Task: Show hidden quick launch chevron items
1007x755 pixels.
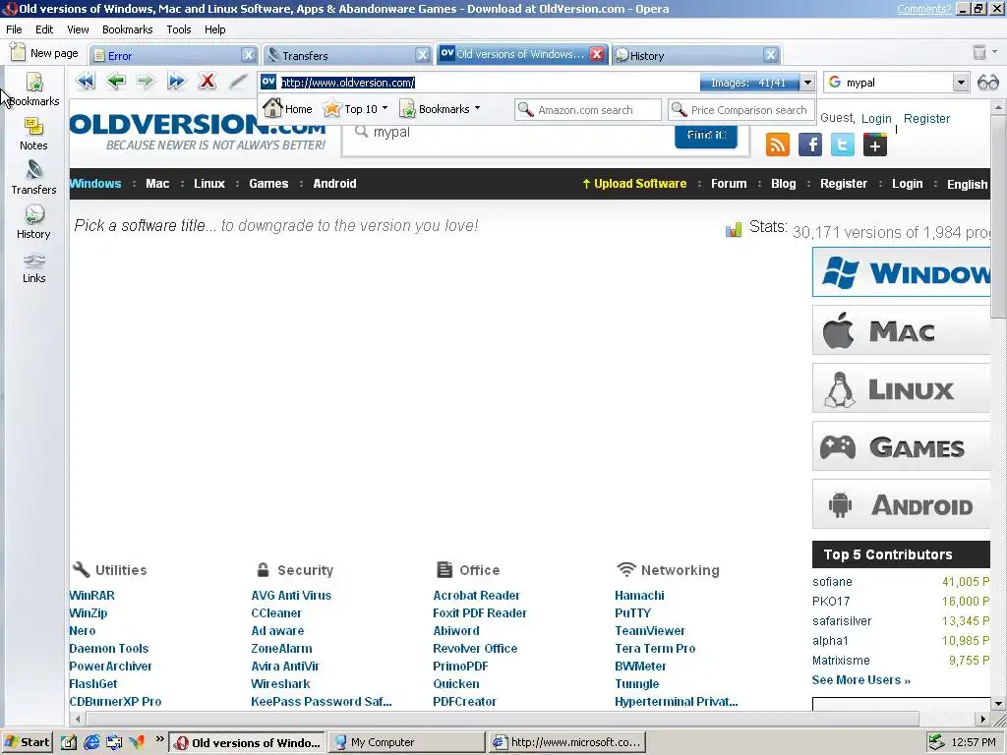Action: [159, 739]
